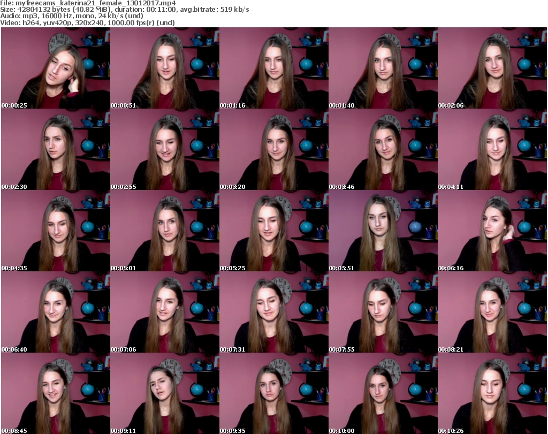Select the frame timestamped 00:06:40
The height and width of the screenshot is (434, 548).
56,312
